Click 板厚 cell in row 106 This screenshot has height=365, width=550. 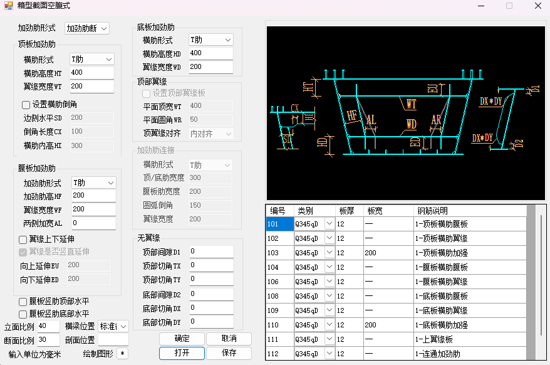pyautogui.click(x=350, y=282)
